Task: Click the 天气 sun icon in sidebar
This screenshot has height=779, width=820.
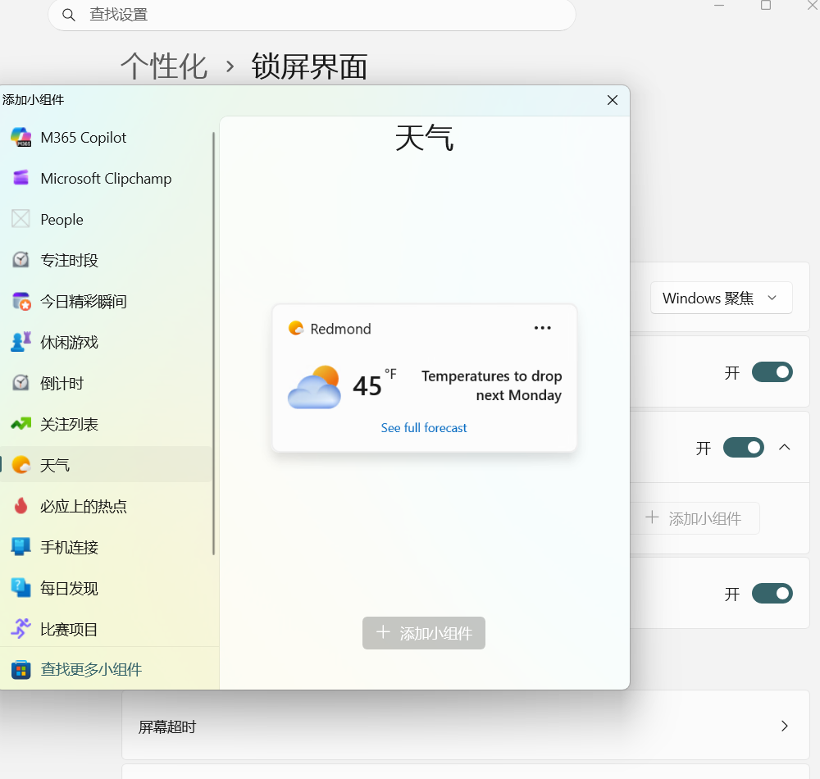Action: coord(21,465)
